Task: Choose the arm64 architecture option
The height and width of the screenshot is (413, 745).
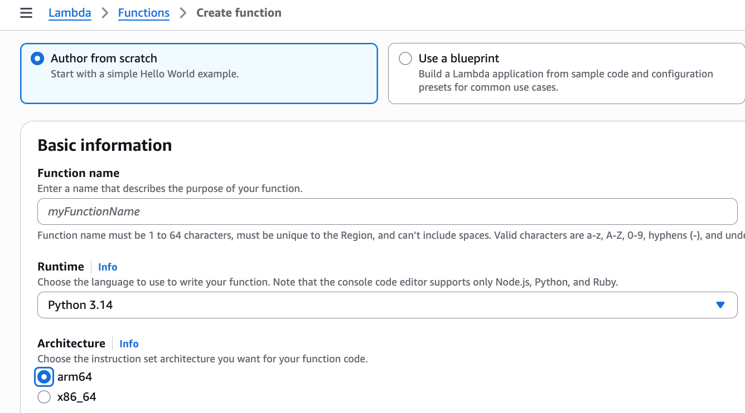Action: 44,377
